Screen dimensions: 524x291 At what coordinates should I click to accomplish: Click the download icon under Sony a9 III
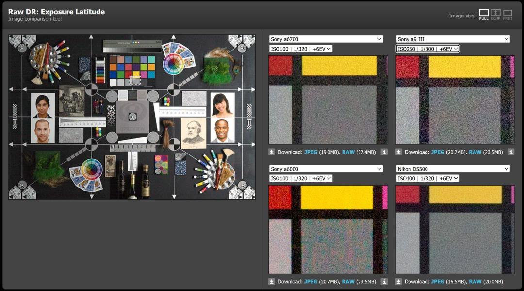coord(398,152)
